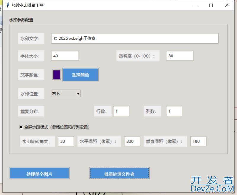The height and width of the screenshot is (195, 237).
Task: Close the 图片水印批量工具 window
Action: (x=227, y=5)
